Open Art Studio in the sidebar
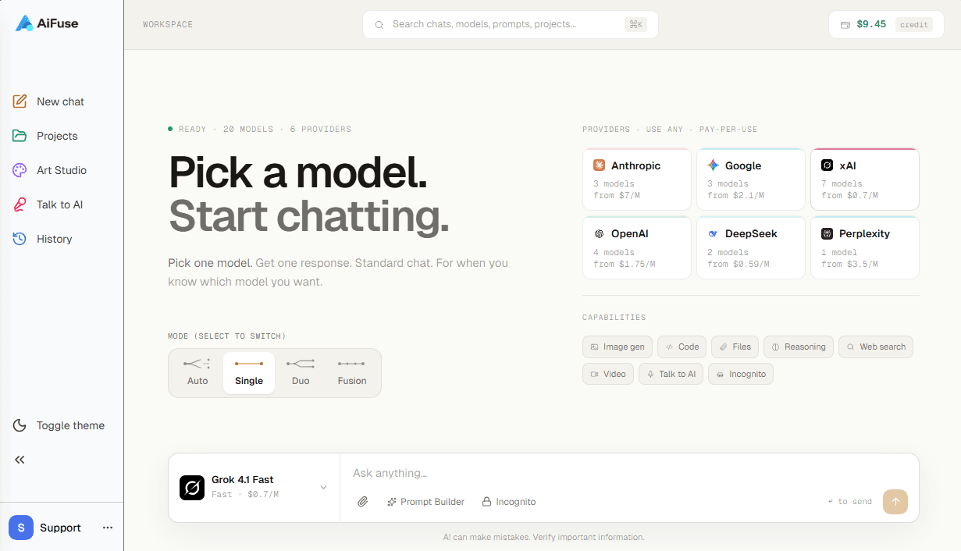The width and height of the screenshot is (961, 551). (x=62, y=170)
